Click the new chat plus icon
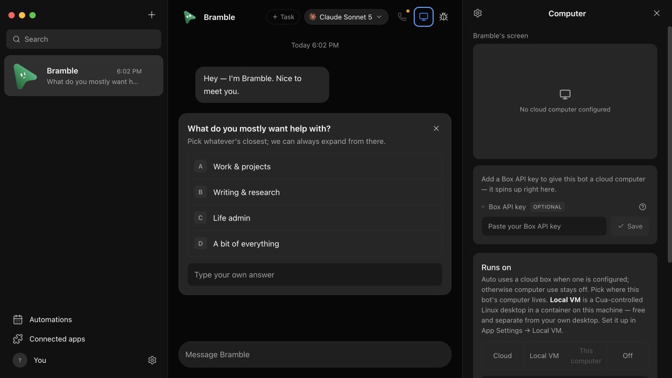The height and width of the screenshot is (378, 672). (x=152, y=15)
